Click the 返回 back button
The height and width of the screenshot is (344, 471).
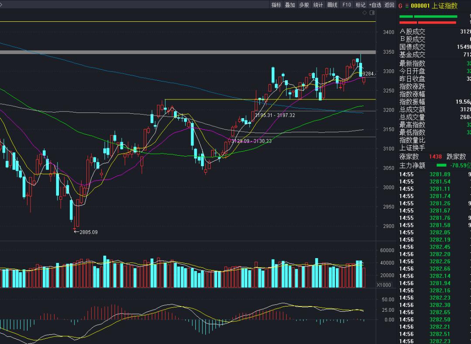coord(389,5)
